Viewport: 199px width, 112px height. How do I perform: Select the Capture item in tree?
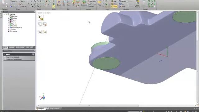14,31
